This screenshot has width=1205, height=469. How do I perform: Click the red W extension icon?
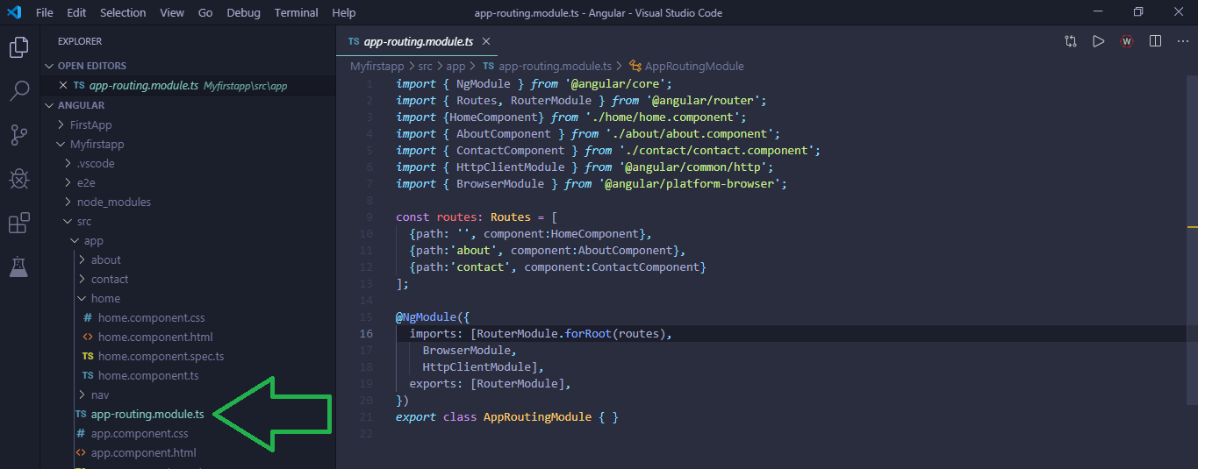click(1127, 41)
